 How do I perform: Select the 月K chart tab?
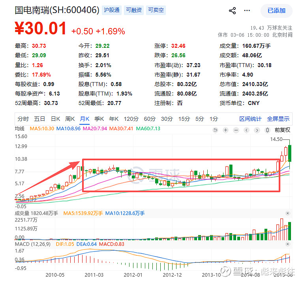click(85, 119)
